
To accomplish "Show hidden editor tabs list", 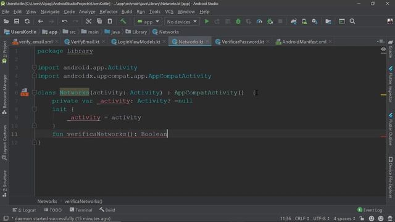I will click(380, 41).
